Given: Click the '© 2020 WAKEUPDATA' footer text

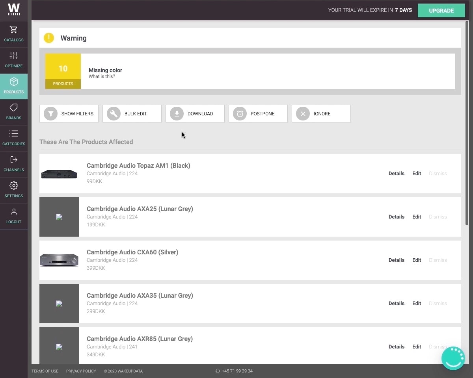Looking at the screenshot, I should (123, 371).
